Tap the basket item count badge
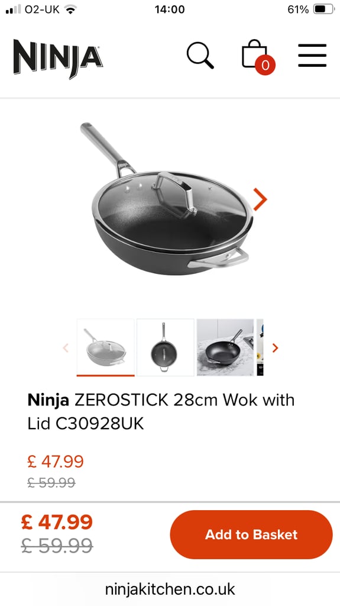The height and width of the screenshot is (606, 340). coord(265,65)
